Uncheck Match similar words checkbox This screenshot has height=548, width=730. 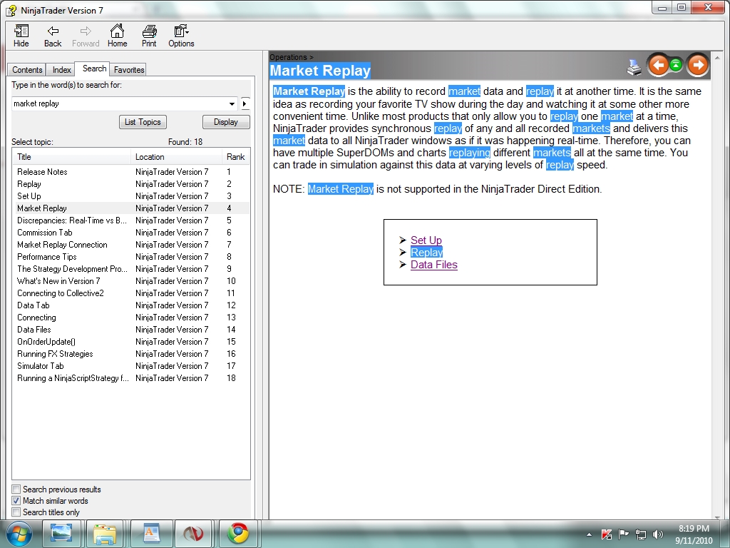point(16,501)
